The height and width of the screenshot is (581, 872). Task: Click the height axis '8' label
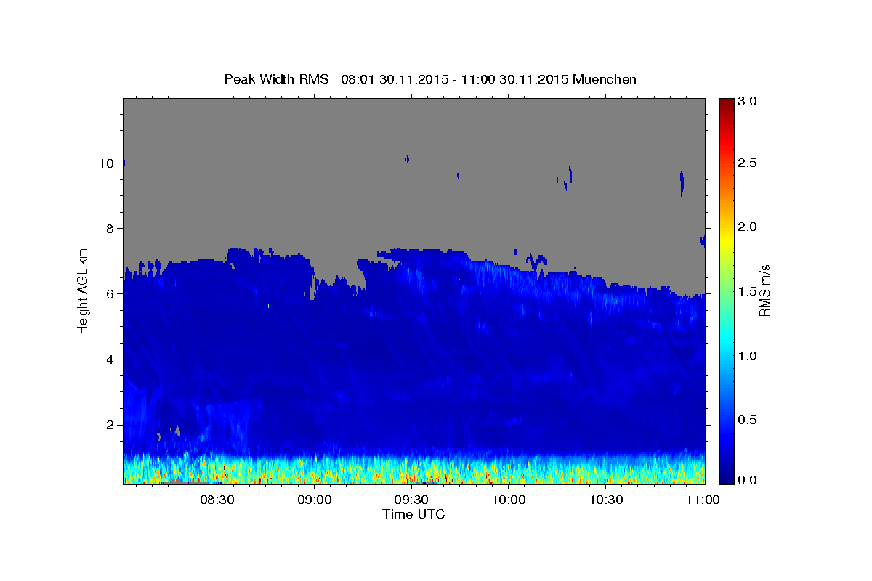[110, 229]
